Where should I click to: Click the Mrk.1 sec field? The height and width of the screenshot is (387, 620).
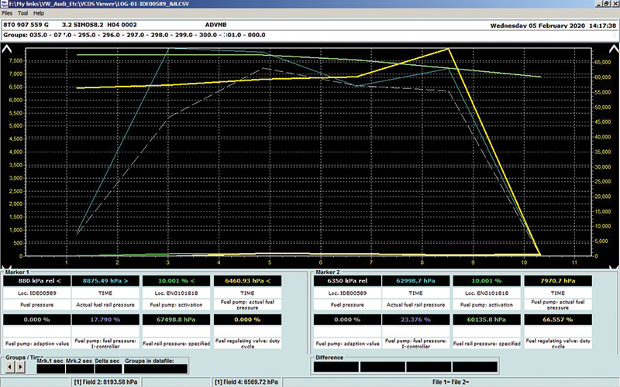pyautogui.click(x=50, y=368)
